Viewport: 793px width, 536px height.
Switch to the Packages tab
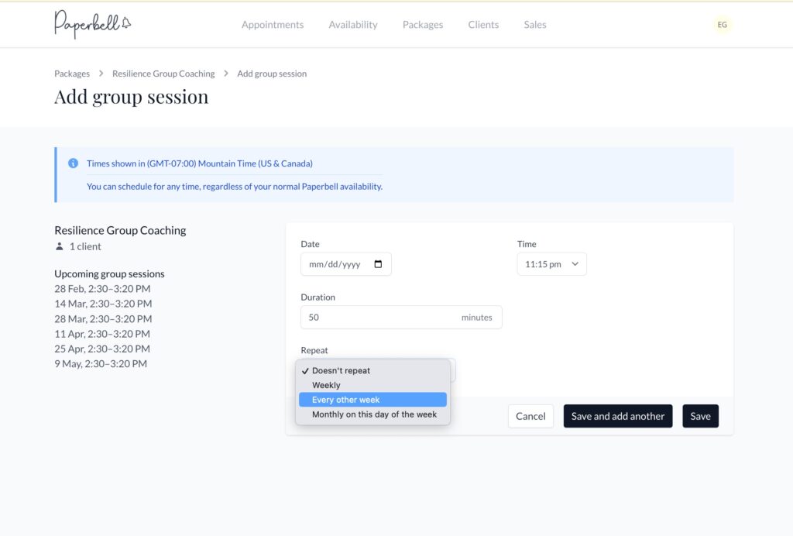(x=422, y=25)
